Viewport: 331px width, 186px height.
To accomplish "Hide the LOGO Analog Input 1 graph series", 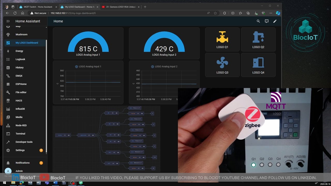I will pos(88,67).
